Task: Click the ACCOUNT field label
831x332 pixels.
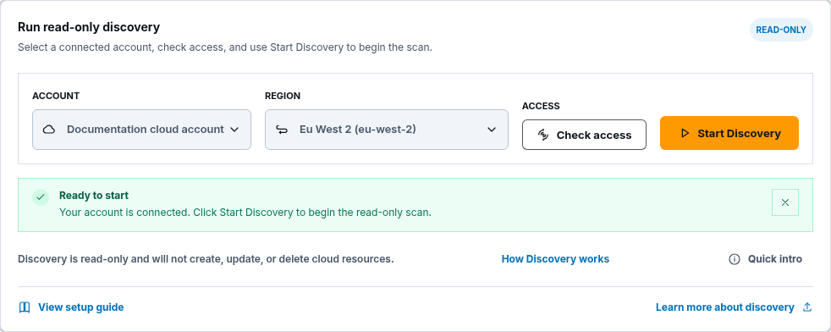Action: (56, 96)
